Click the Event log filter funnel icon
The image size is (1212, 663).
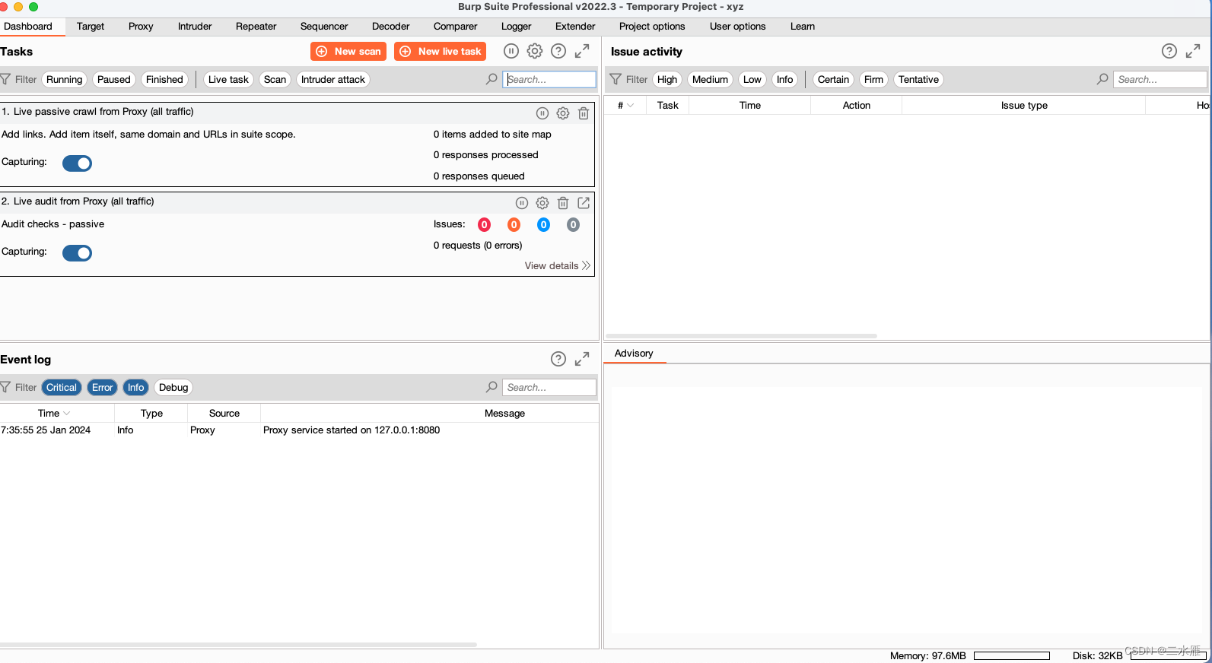point(5,387)
